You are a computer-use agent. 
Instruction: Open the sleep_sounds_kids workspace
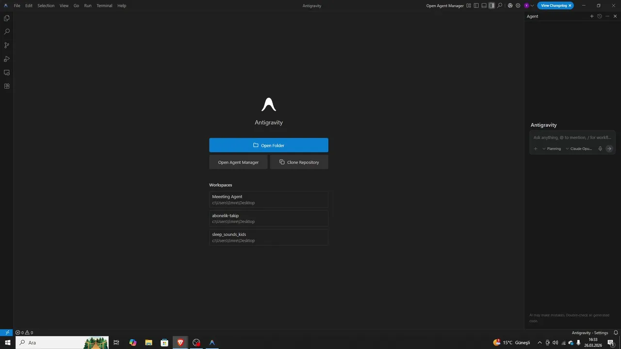(x=269, y=238)
